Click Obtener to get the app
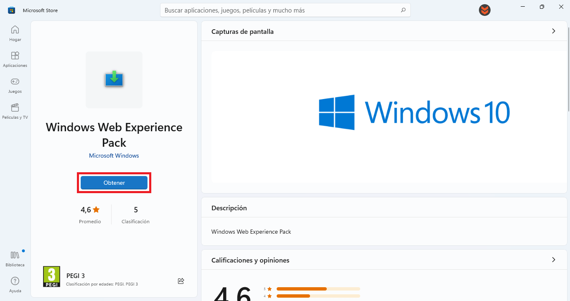 114,183
